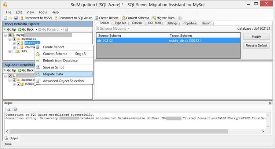Open the Help menu
The width and height of the screenshot is (275, 149).
(55, 12)
